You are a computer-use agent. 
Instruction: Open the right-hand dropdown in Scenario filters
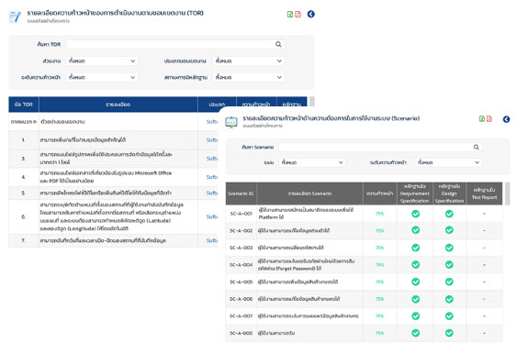coord(448,162)
